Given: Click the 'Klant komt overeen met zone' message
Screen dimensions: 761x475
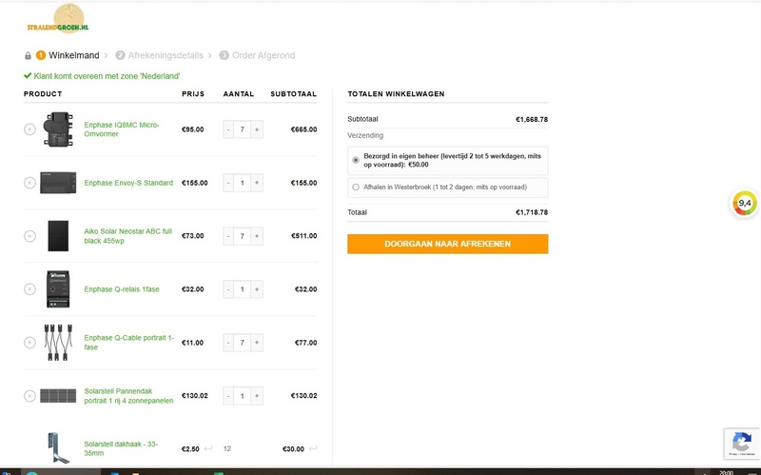Looking at the screenshot, I should (102, 76).
